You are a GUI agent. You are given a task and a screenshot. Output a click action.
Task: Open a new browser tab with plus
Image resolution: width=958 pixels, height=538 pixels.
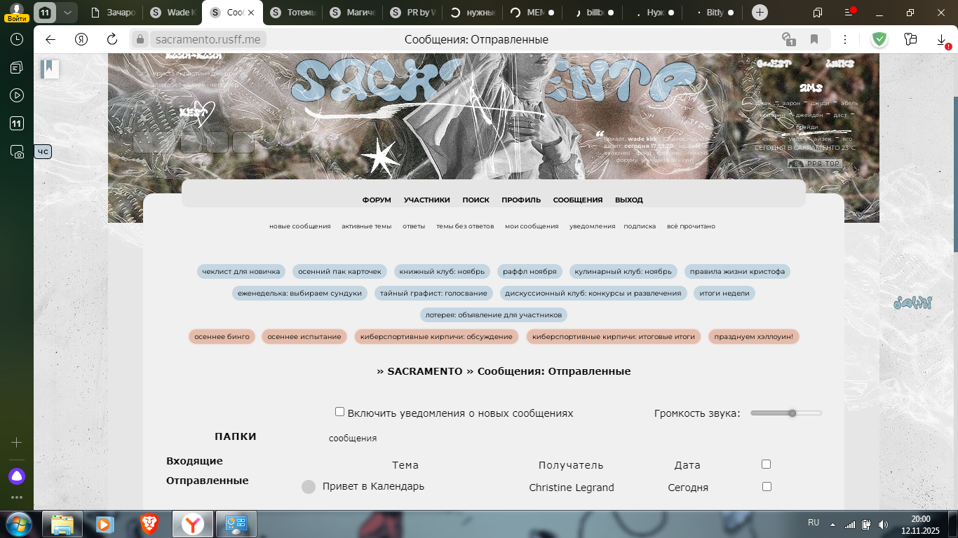pos(760,13)
